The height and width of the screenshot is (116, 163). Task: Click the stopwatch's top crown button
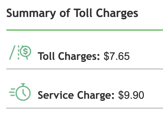23,84
